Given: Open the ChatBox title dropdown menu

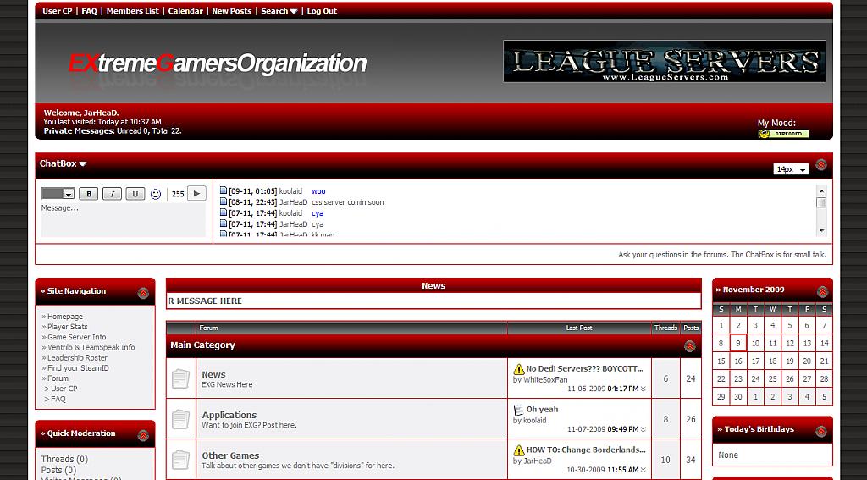Looking at the screenshot, I should [64, 164].
